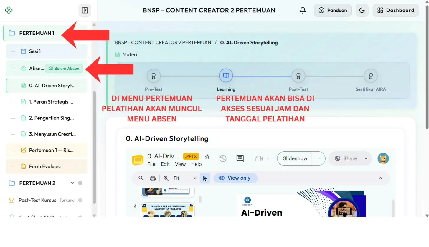Click the Google Slides file icon
Image resolution: width=429 pixels, height=247 pixels.
tap(137, 160)
